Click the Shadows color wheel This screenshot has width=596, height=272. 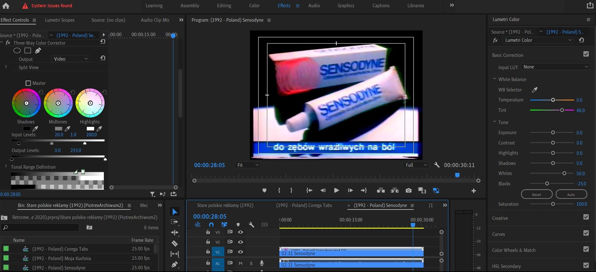[26, 103]
